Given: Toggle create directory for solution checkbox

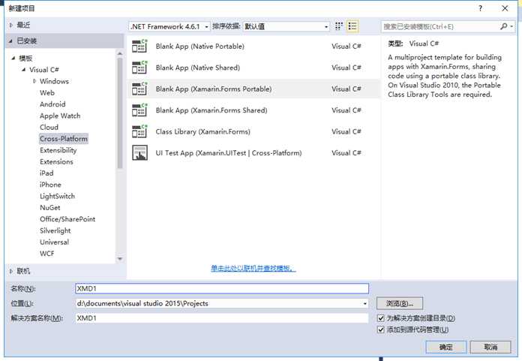Looking at the screenshot, I should pyautogui.click(x=381, y=318).
